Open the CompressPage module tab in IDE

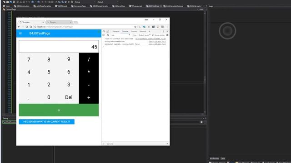pyautogui.click(x=78, y=6)
